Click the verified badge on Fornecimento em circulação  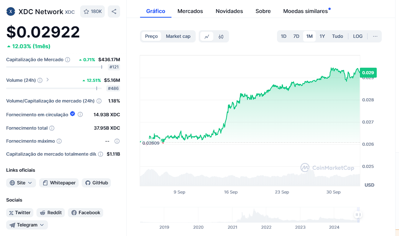click(73, 114)
